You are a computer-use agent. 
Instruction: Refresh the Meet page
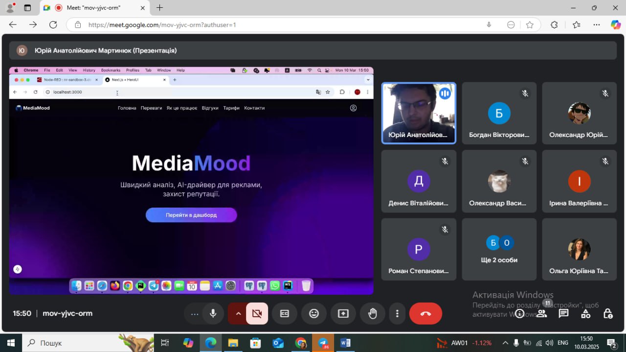point(53,24)
